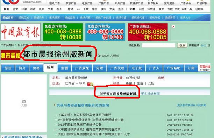Close the empty ad banner with the red X
214x138 pixels.
tap(173, 27)
